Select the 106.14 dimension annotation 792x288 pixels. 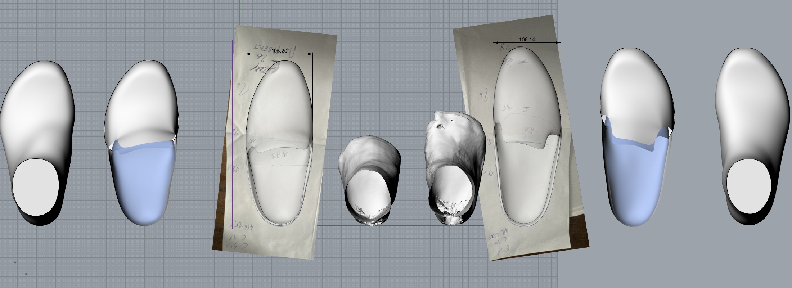[x=526, y=40]
